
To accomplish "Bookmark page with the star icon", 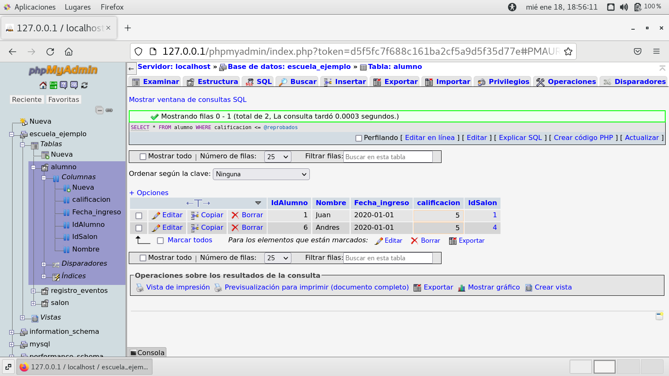I will click(x=568, y=51).
